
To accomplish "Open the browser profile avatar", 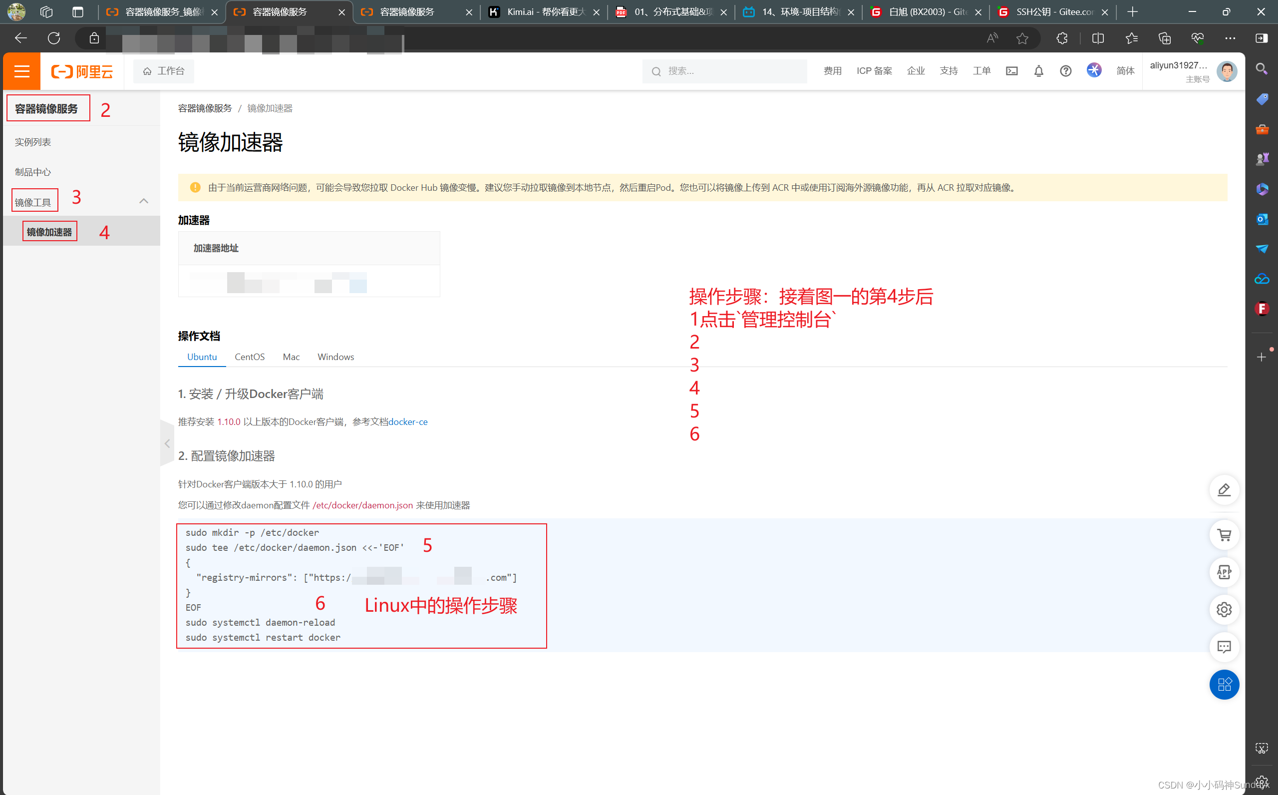I will 16,11.
